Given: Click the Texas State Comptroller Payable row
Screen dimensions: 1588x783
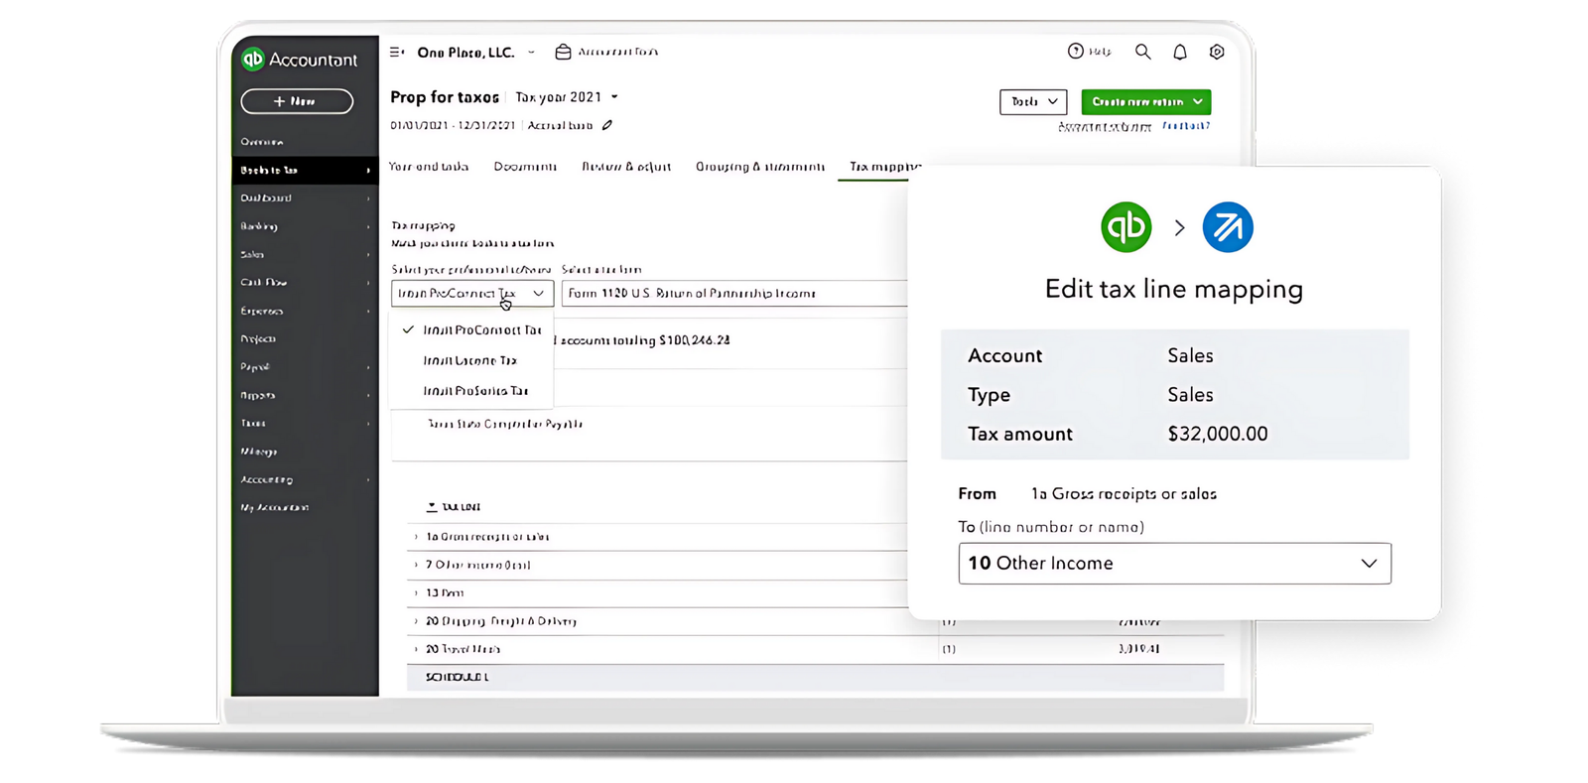Looking at the screenshot, I should point(505,424).
